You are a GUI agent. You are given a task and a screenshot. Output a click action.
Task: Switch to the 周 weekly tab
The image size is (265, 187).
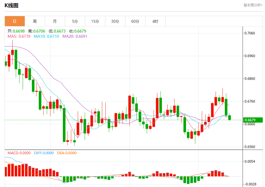[35, 21]
